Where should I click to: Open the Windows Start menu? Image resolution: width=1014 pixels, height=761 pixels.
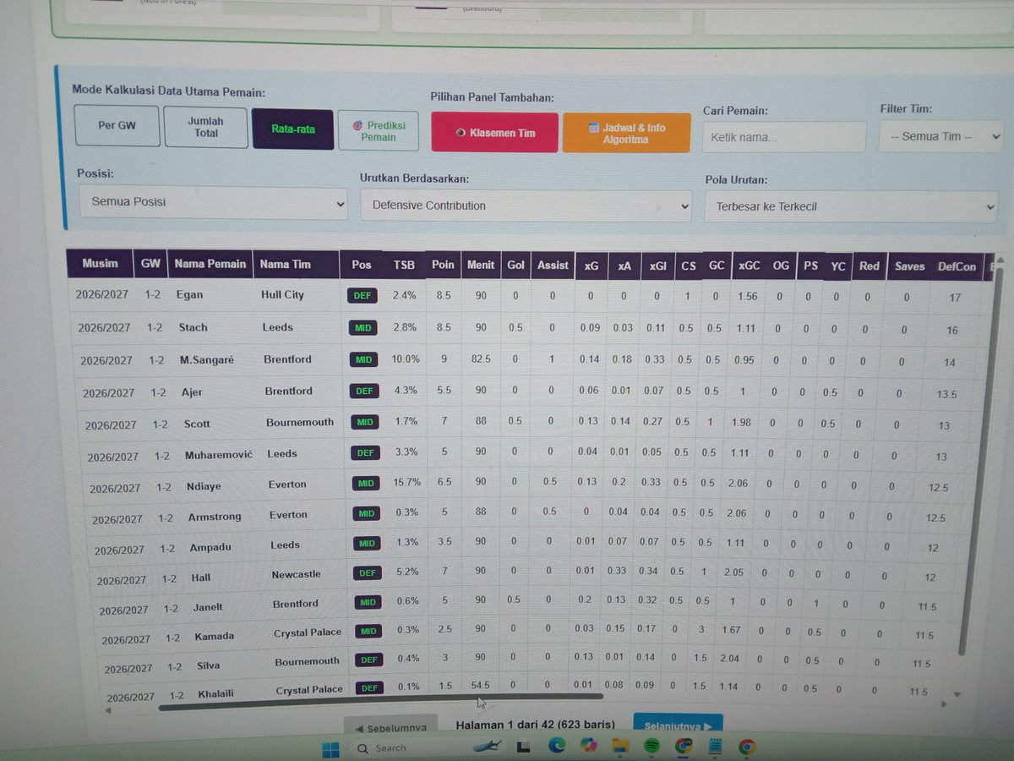click(x=330, y=748)
